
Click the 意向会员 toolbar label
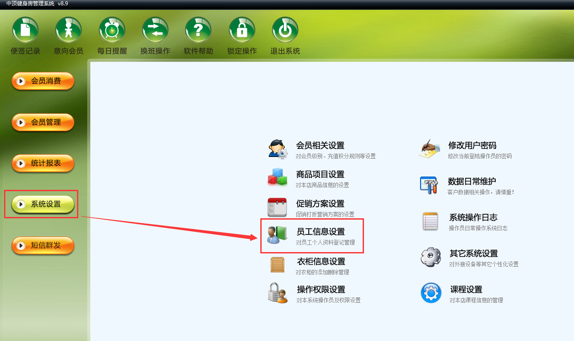click(x=69, y=51)
